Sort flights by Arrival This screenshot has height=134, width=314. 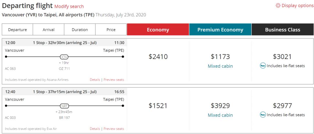click(49, 30)
